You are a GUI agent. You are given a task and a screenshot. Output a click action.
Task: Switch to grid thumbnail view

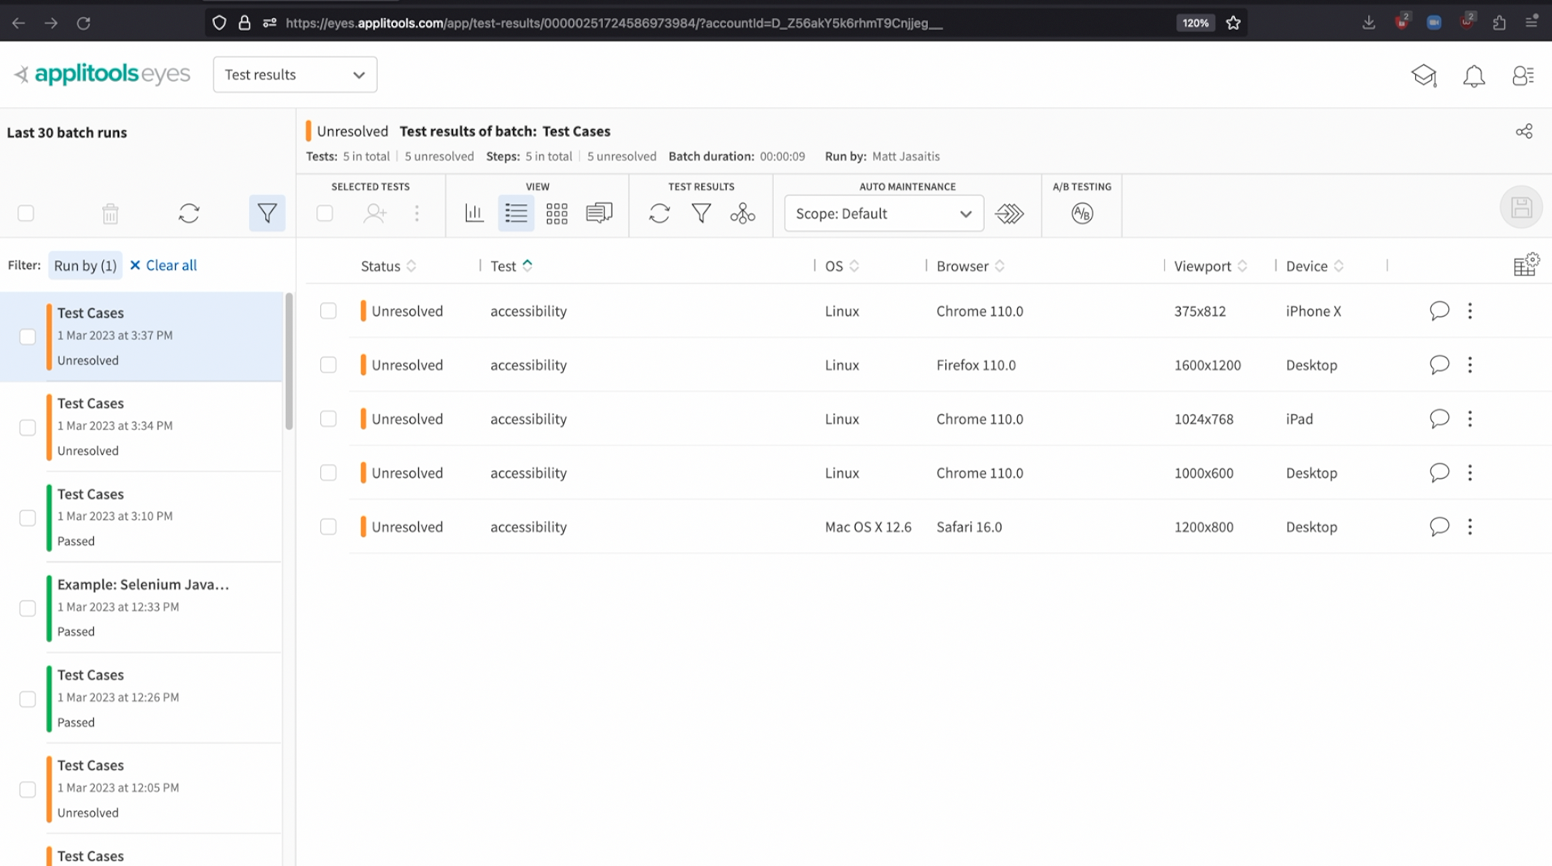click(557, 213)
